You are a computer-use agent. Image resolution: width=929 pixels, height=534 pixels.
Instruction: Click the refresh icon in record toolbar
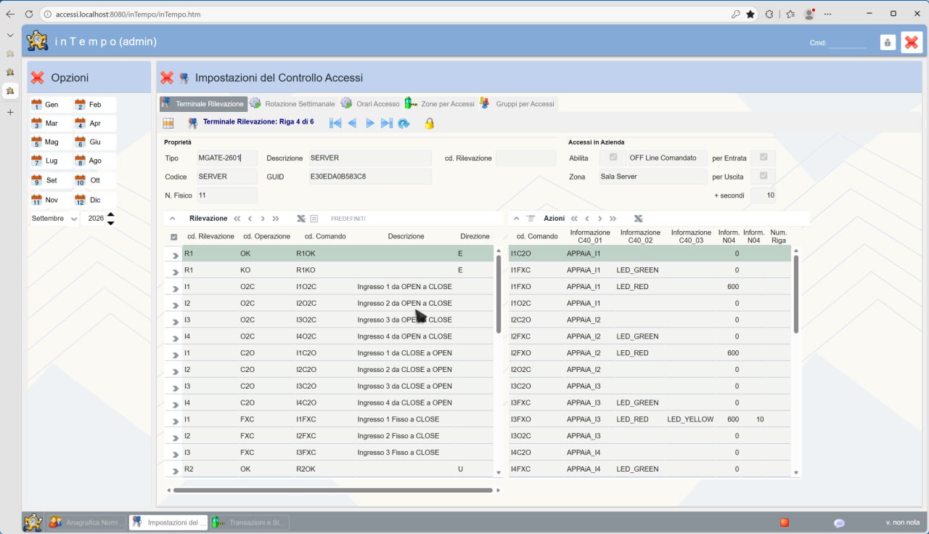(x=404, y=124)
